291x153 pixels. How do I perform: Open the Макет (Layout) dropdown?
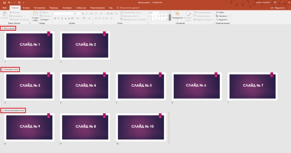[x=44, y=12]
